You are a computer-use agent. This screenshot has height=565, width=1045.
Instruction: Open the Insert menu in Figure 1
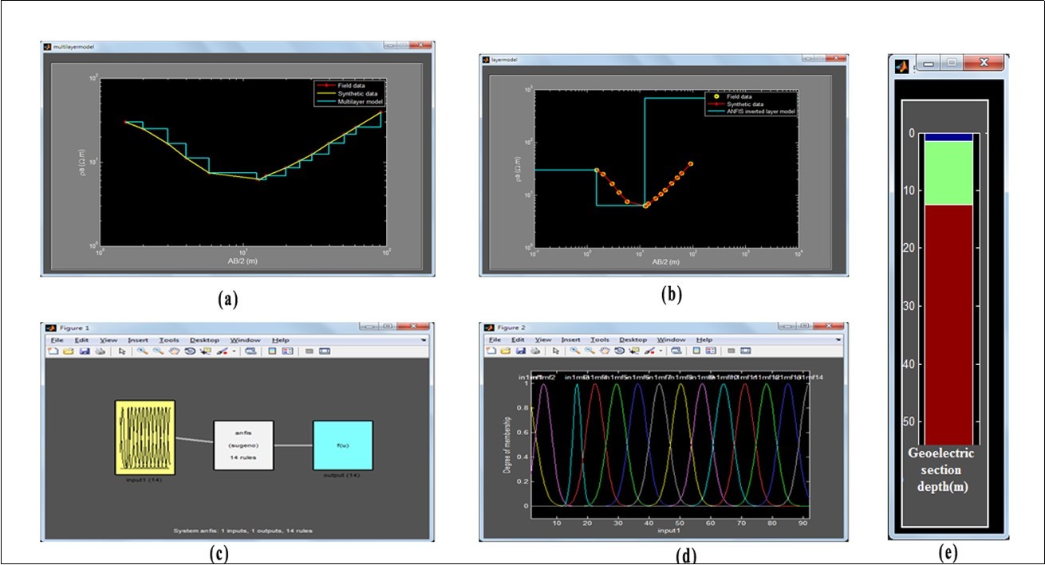(x=140, y=340)
